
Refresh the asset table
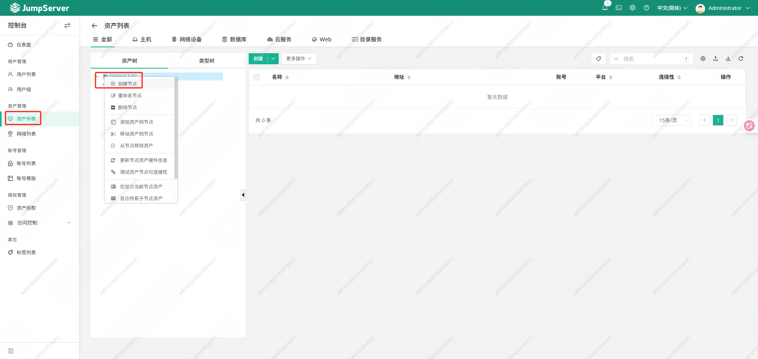tap(741, 59)
